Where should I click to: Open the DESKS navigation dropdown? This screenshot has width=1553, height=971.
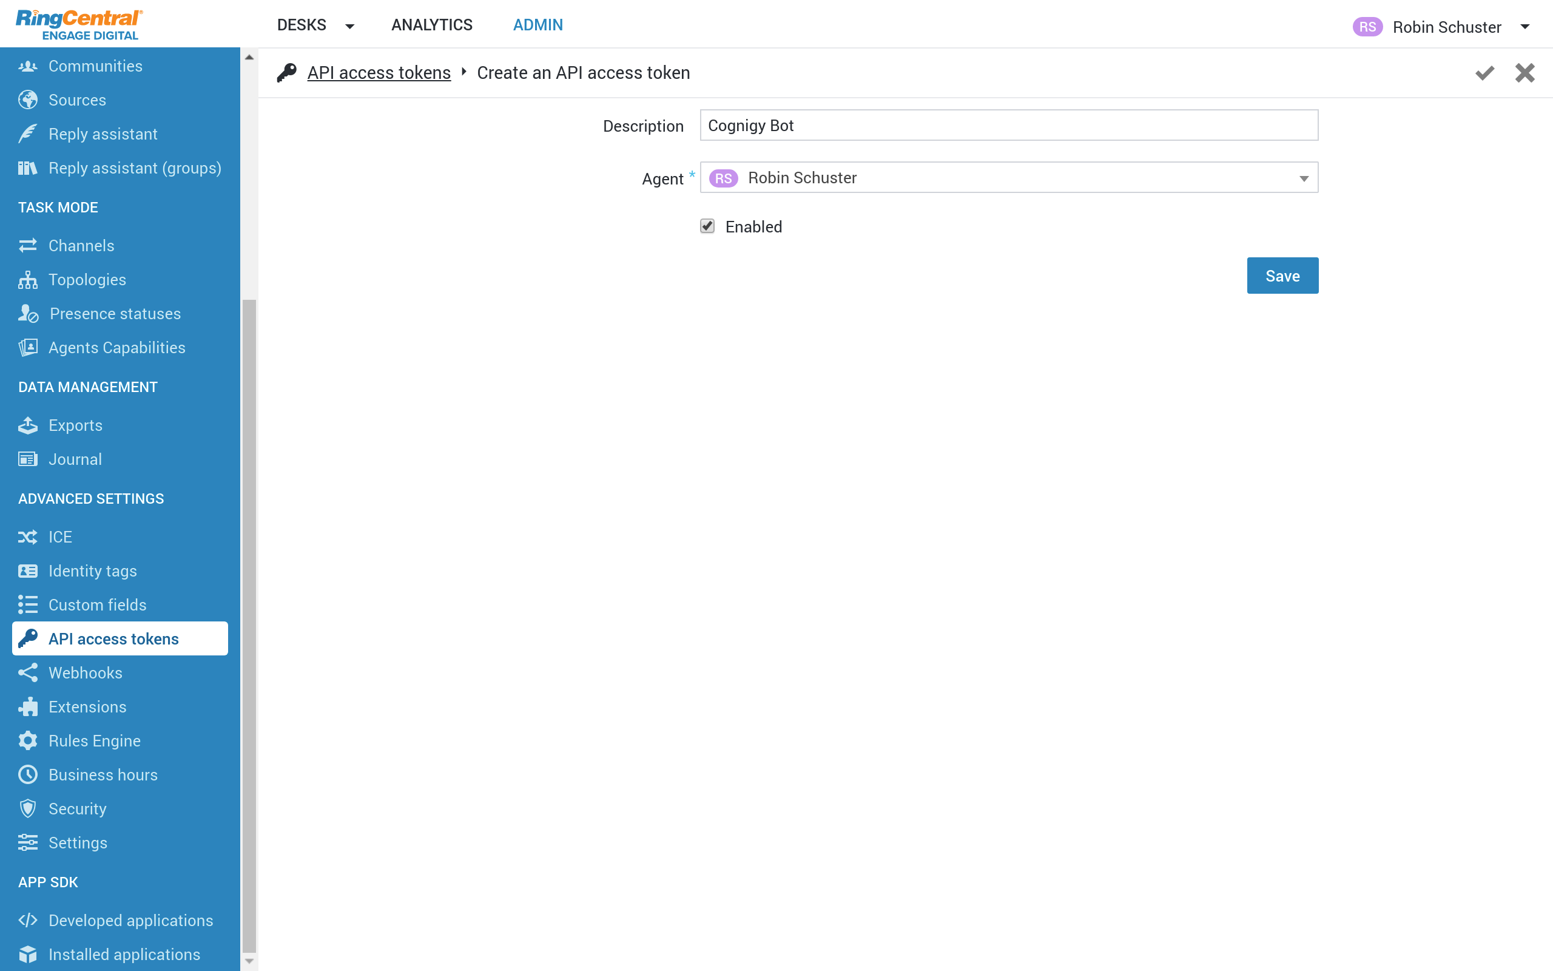349,24
